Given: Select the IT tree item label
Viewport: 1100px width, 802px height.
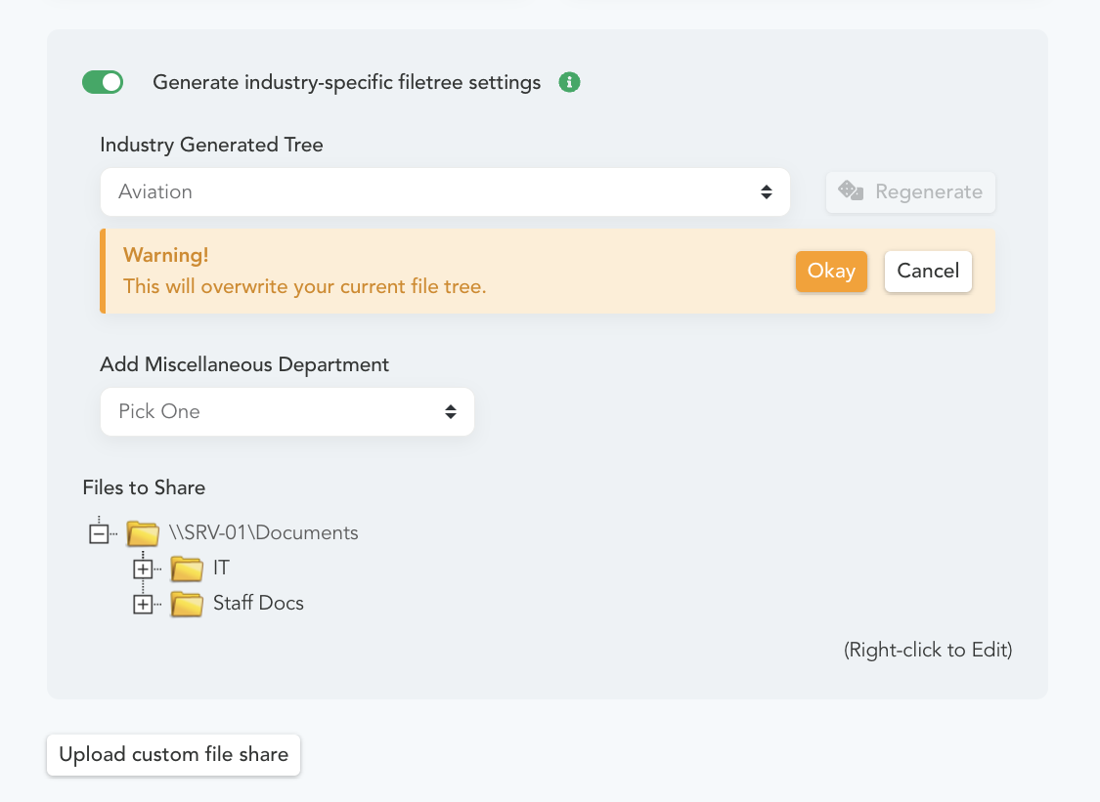Looking at the screenshot, I should [221, 568].
